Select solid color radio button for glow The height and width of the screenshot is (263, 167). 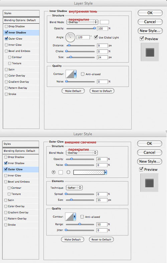click(53, 172)
